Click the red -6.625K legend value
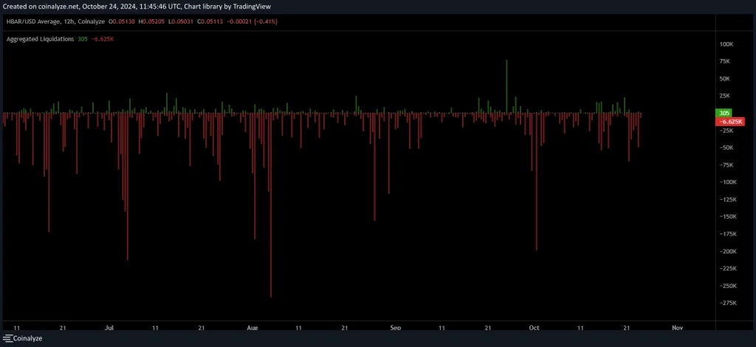Image resolution: width=756 pixels, height=347 pixels. pos(102,39)
